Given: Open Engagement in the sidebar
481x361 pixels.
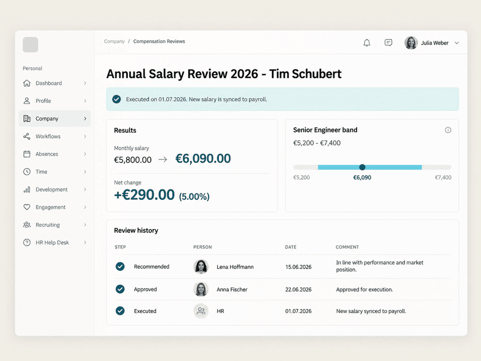Looking at the screenshot, I should coord(54,207).
